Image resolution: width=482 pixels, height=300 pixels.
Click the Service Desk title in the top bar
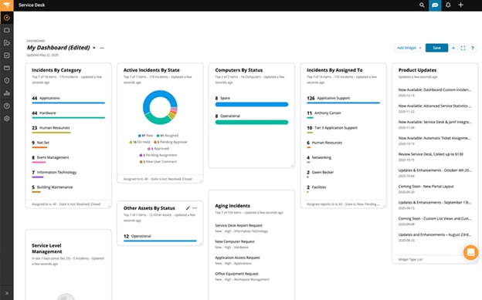pyautogui.click(x=32, y=5)
